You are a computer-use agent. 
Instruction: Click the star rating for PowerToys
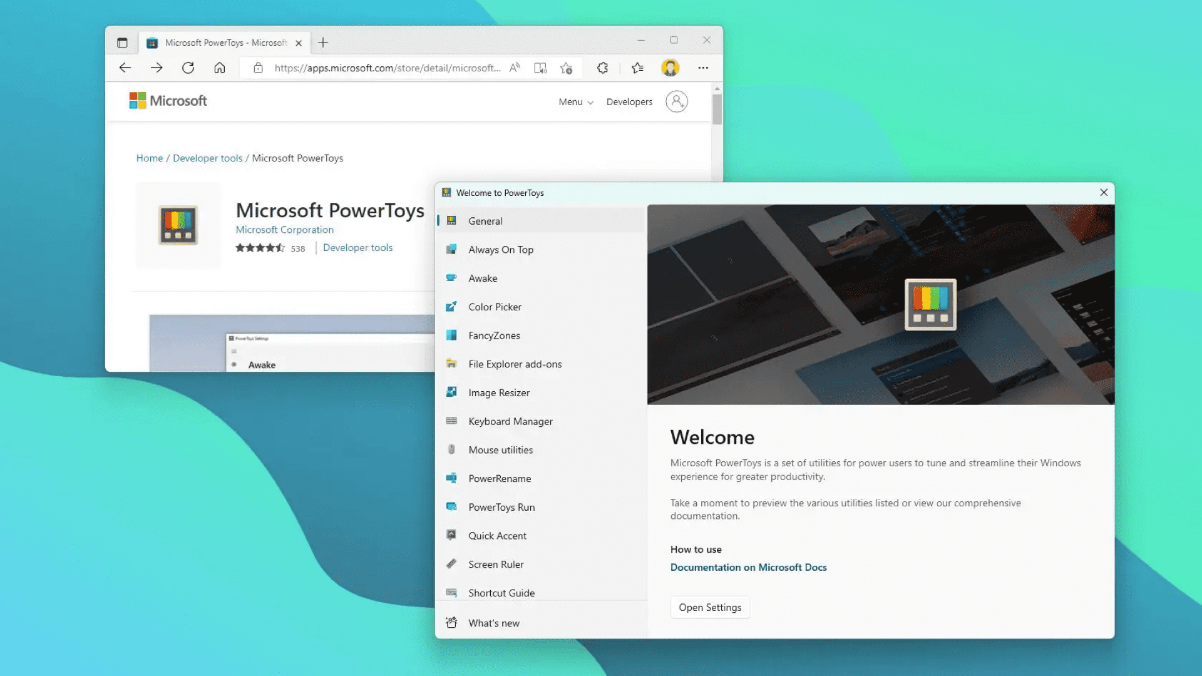click(x=260, y=248)
